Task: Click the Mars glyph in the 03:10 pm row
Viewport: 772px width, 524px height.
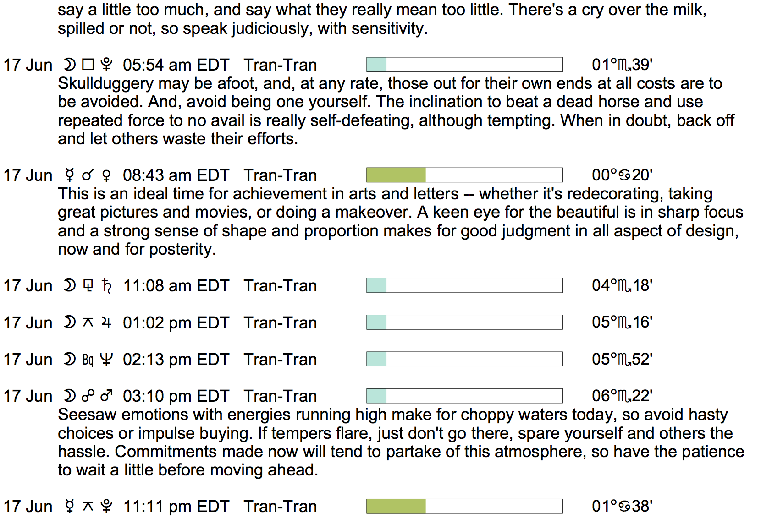Action: pyautogui.click(x=106, y=396)
